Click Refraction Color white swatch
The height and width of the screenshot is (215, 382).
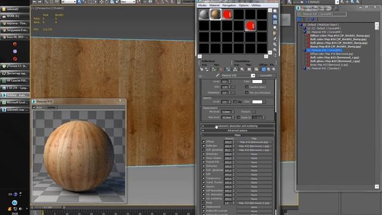coord(257,81)
